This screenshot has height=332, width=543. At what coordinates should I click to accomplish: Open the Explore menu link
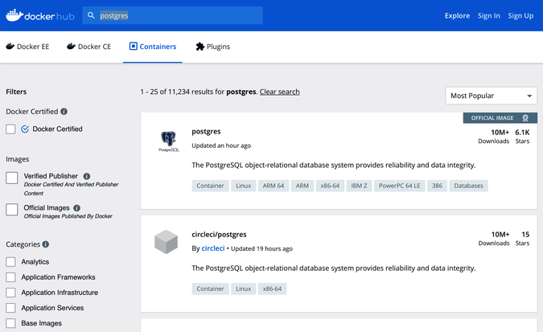pyautogui.click(x=457, y=15)
